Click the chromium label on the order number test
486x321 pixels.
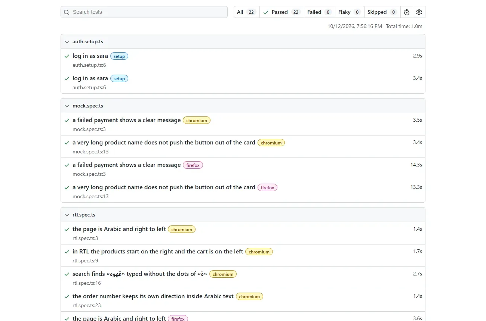249,297
